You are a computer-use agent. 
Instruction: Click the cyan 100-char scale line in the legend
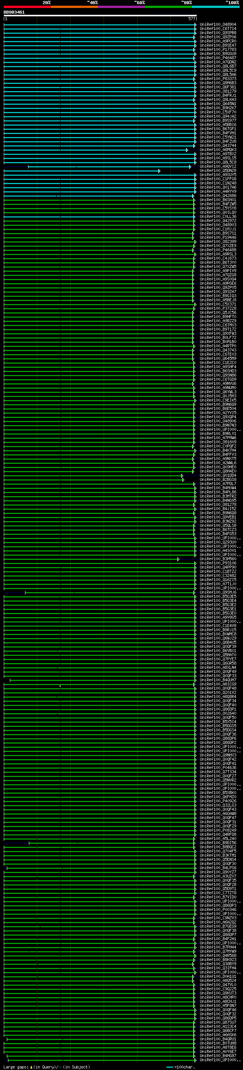coord(170,1067)
